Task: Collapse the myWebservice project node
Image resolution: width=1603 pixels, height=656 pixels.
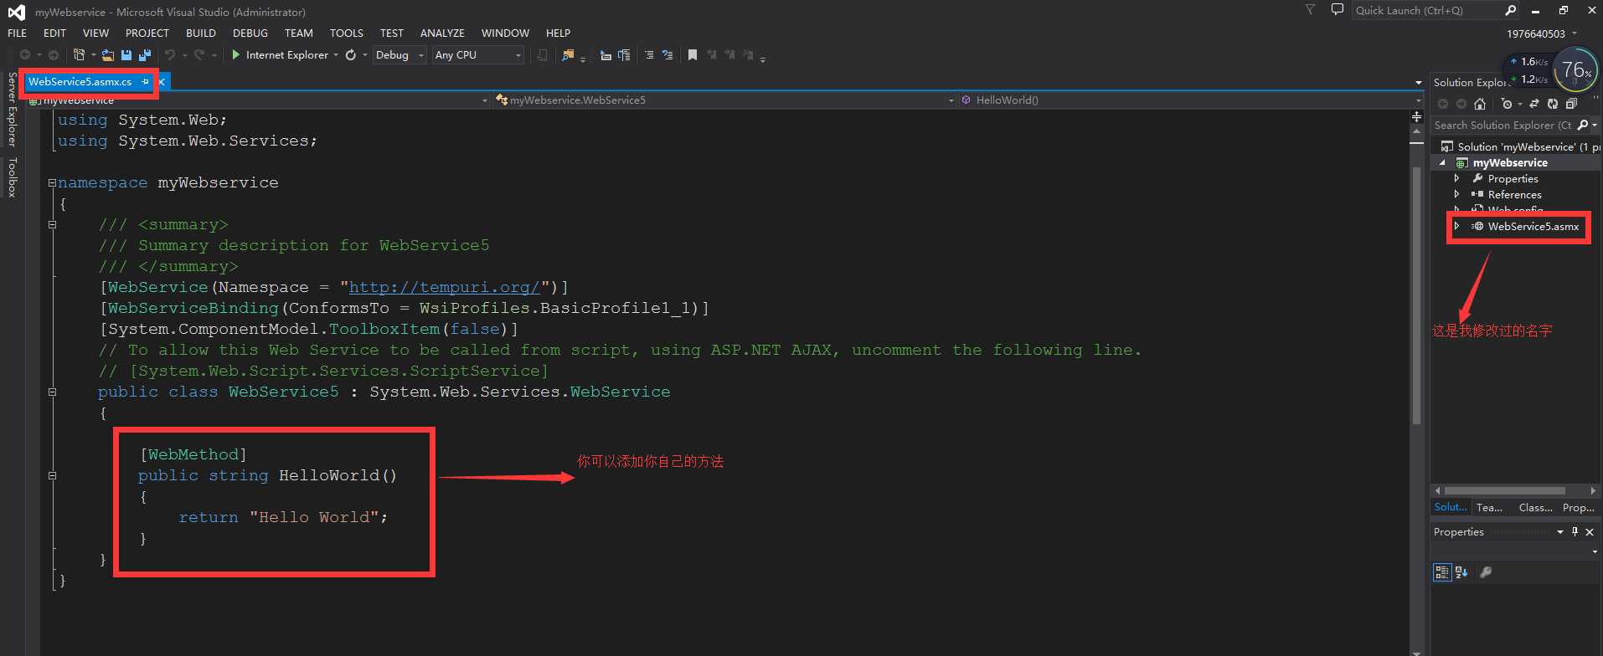Action: click(1442, 162)
